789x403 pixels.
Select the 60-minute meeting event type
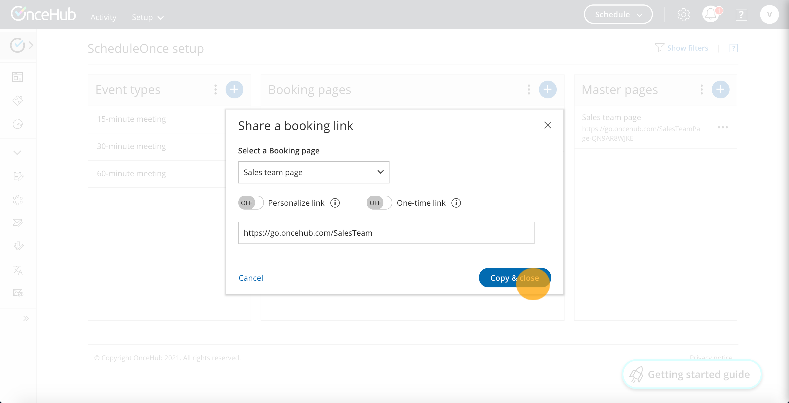pyautogui.click(x=131, y=174)
